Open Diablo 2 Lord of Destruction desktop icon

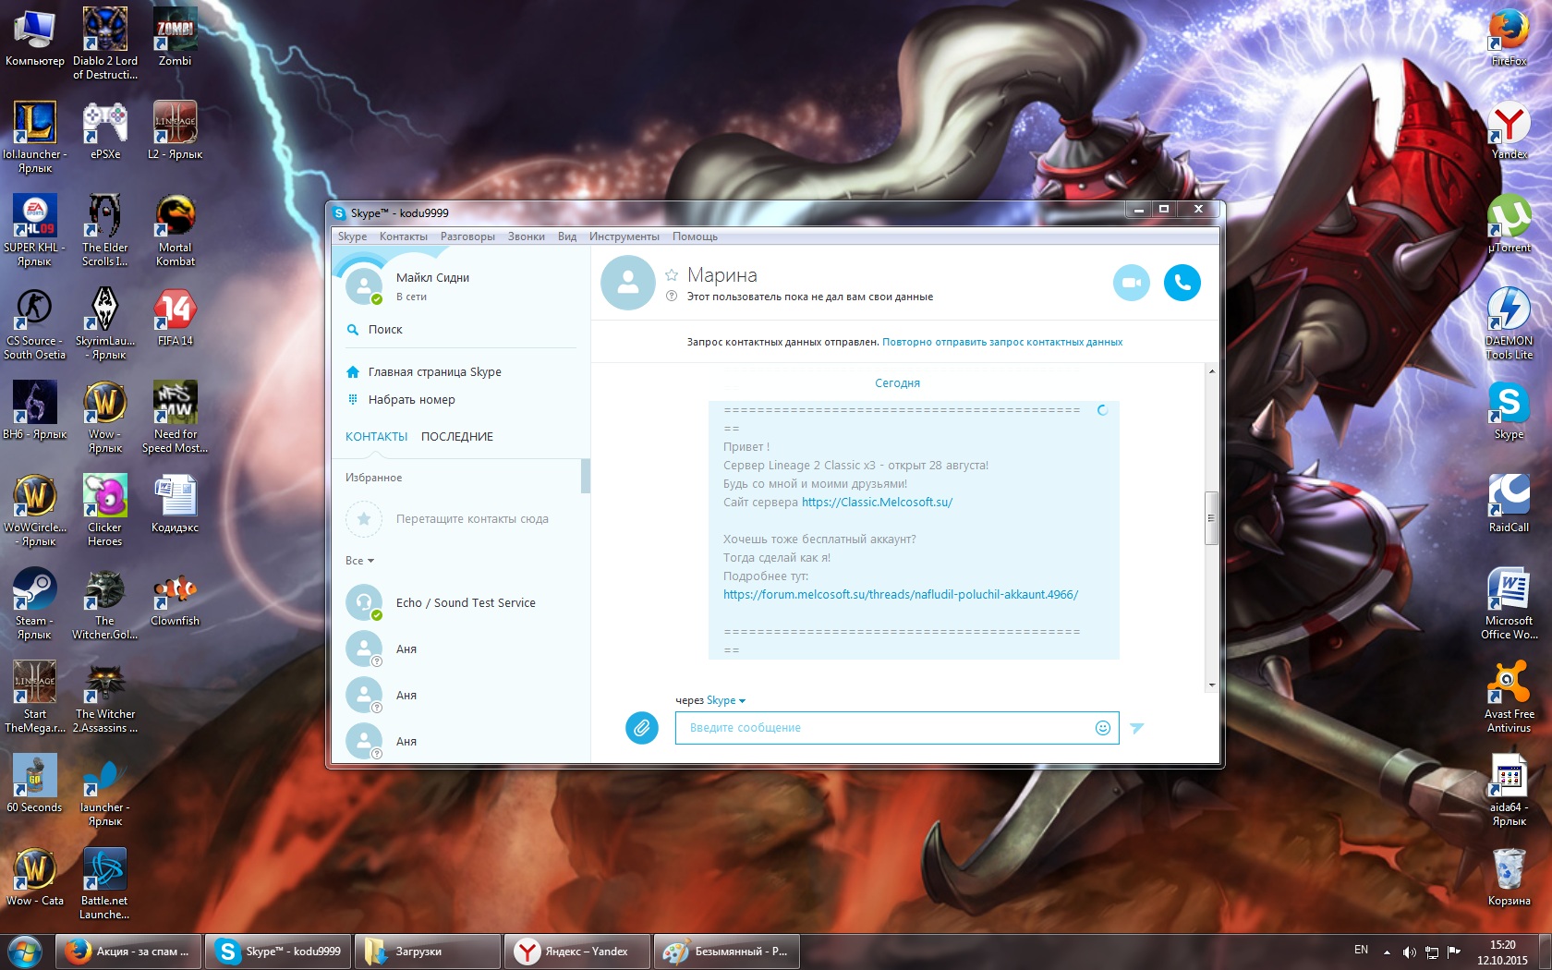[105, 42]
